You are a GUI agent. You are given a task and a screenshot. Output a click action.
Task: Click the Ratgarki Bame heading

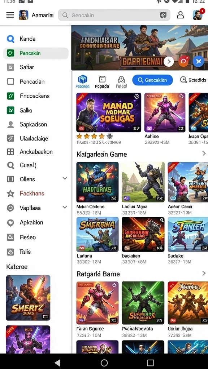click(x=98, y=274)
